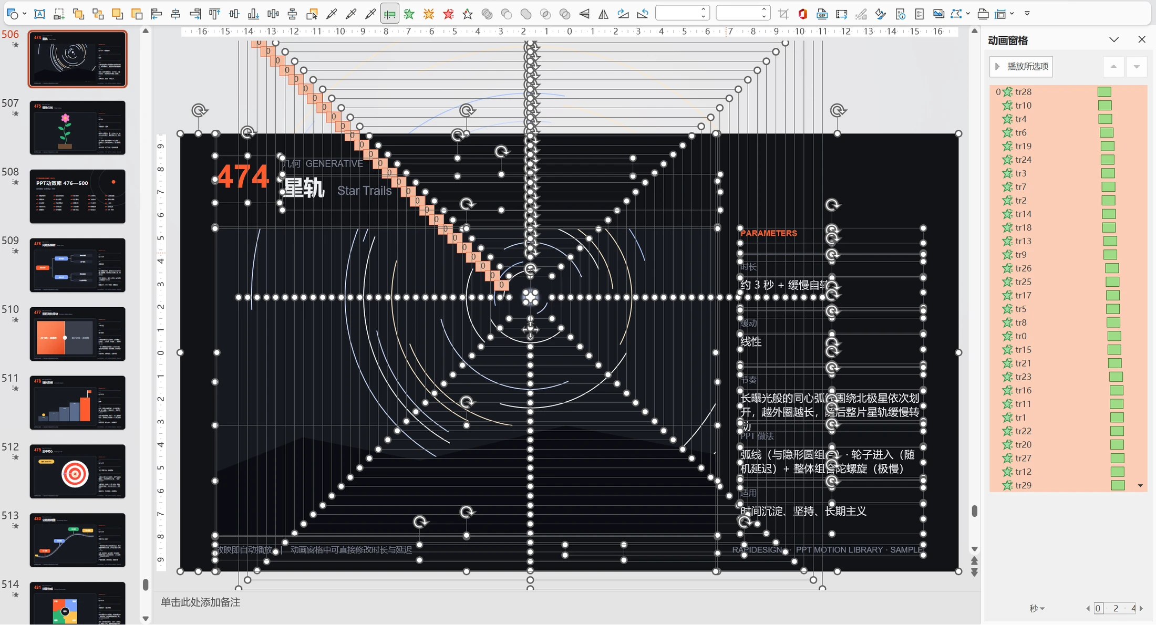This screenshot has width=1156, height=625.
Task: Align objects to bottom
Action: tap(253, 14)
